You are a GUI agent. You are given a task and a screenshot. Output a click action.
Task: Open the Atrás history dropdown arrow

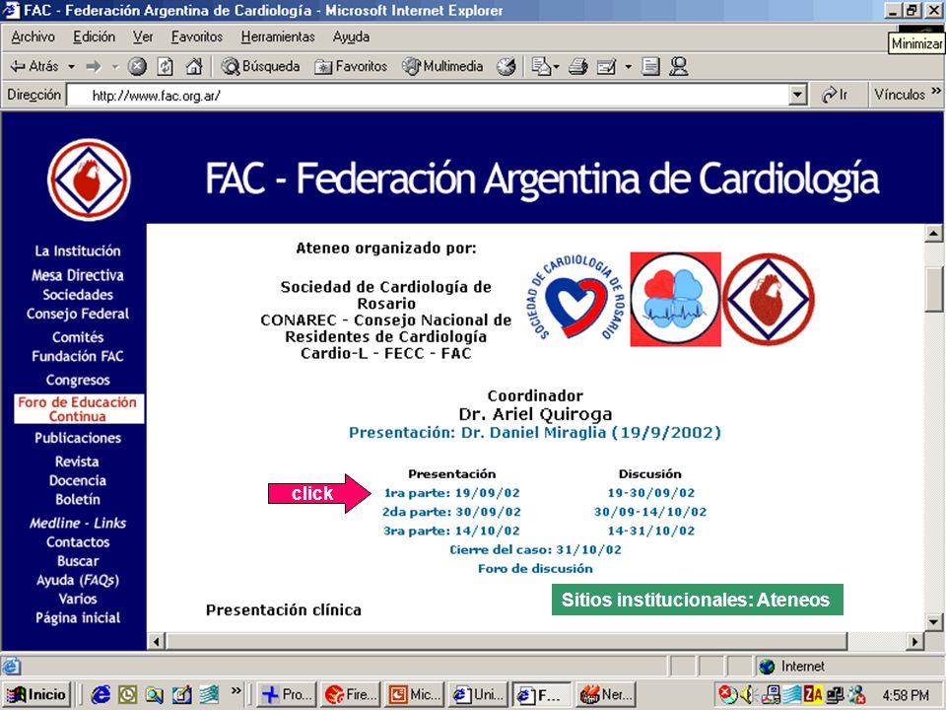pyautogui.click(x=71, y=66)
